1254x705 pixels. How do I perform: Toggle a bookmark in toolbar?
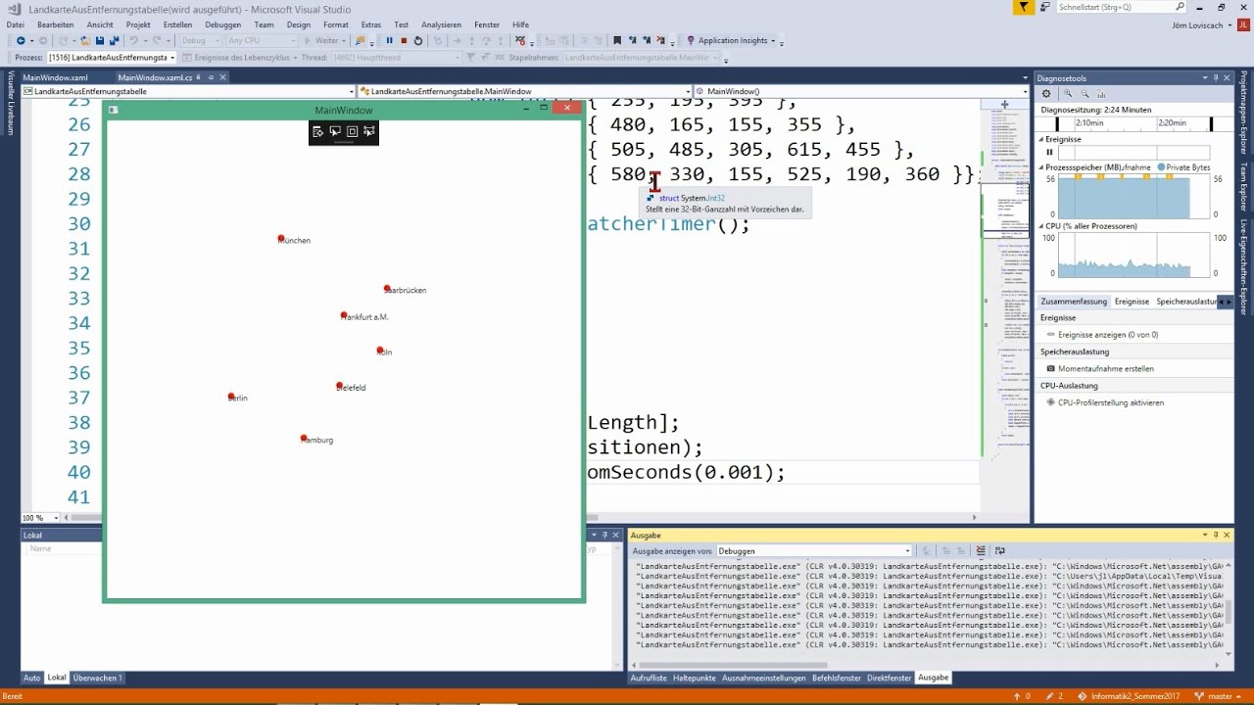coord(617,40)
